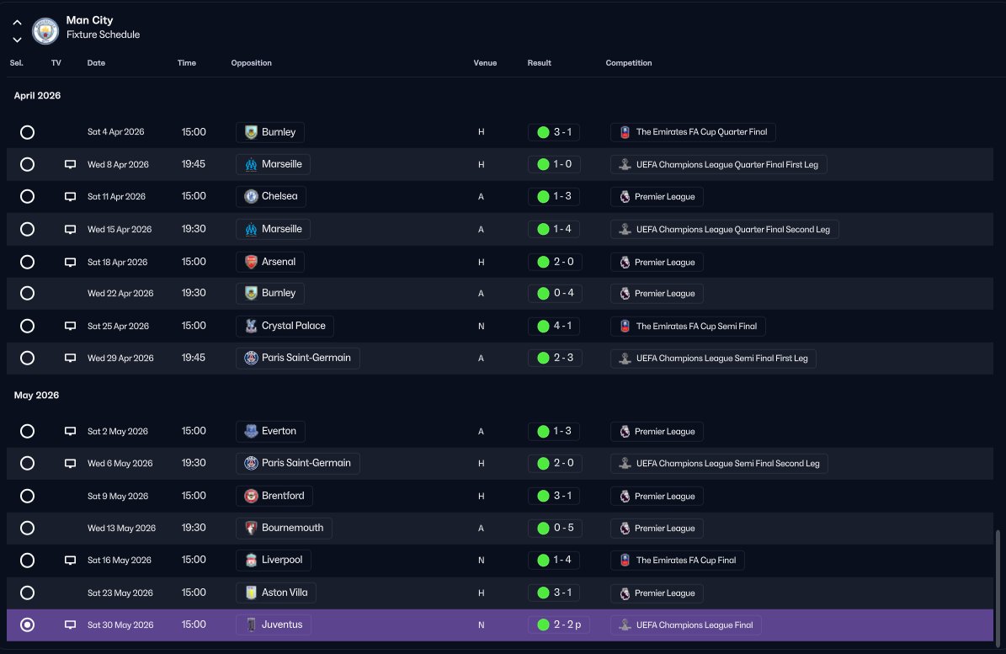This screenshot has height=654, width=1006.
Task: Click TV icon for Marseille 15 Apr match
Action: pos(70,229)
